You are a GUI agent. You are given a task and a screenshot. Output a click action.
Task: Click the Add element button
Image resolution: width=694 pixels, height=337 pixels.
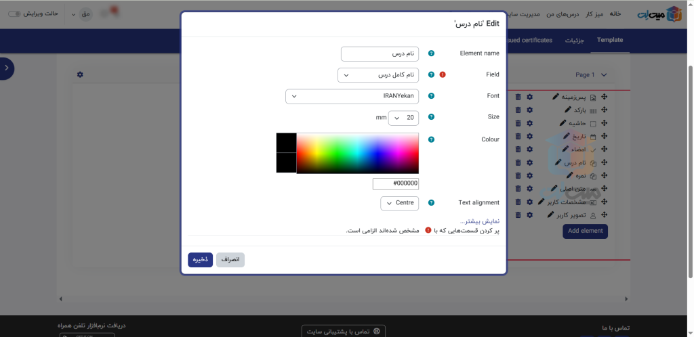(x=585, y=231)
